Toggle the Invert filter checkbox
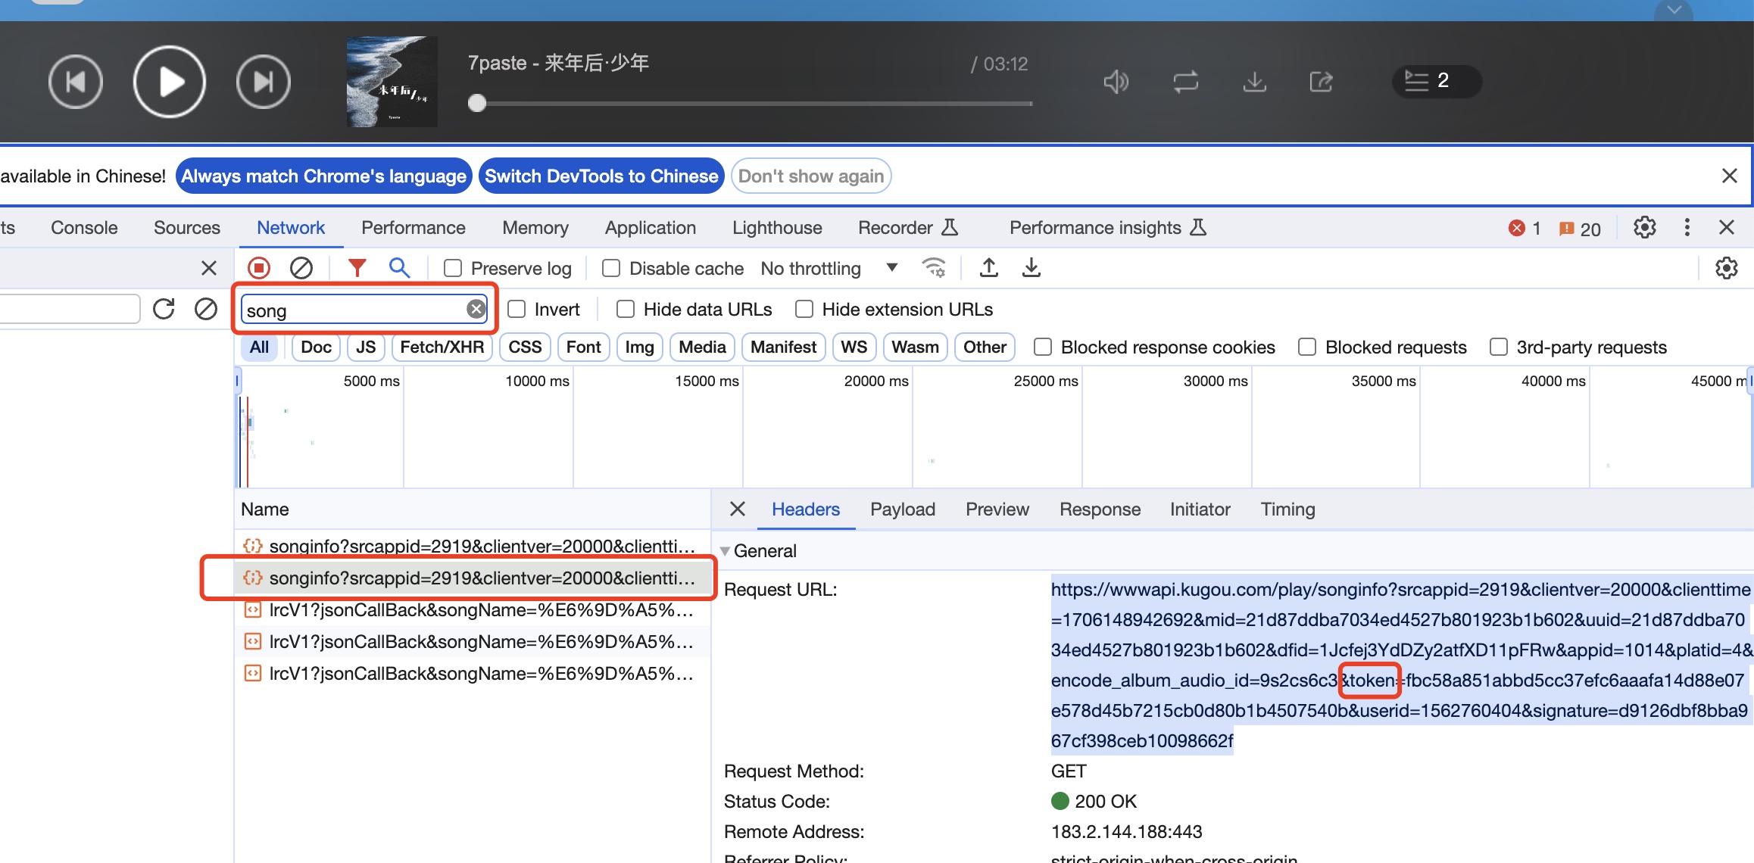Screen dimensions: 1754x863 coord(517,310)
